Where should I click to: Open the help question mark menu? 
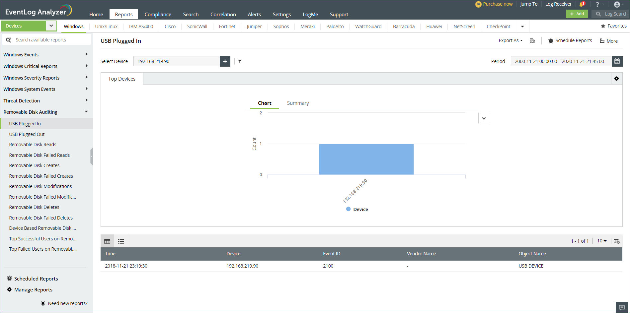point(597,4)
